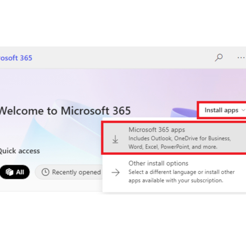Image resolution: width=246 pixels, height=246 pixels.
Task: Choose Microsoft 365 apps install option
Action: click(174, 138)
